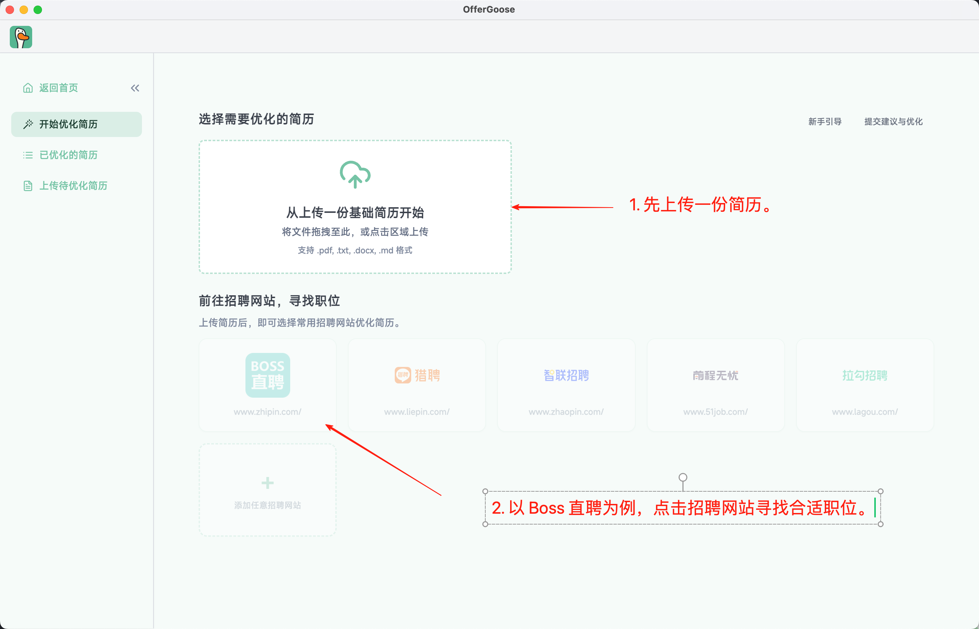Open 已优化的简历 sidebar item
Viewport: 979px width, 629px height.
(x=68, y=155)
